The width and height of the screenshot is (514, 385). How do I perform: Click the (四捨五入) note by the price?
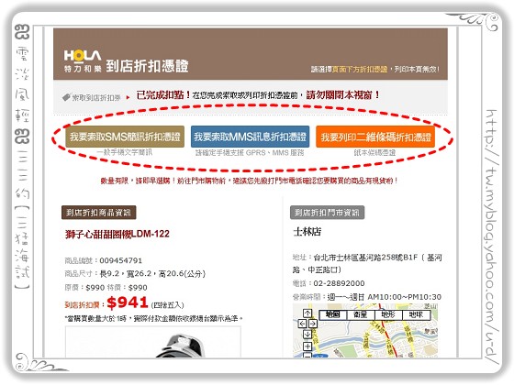point(167,305)
